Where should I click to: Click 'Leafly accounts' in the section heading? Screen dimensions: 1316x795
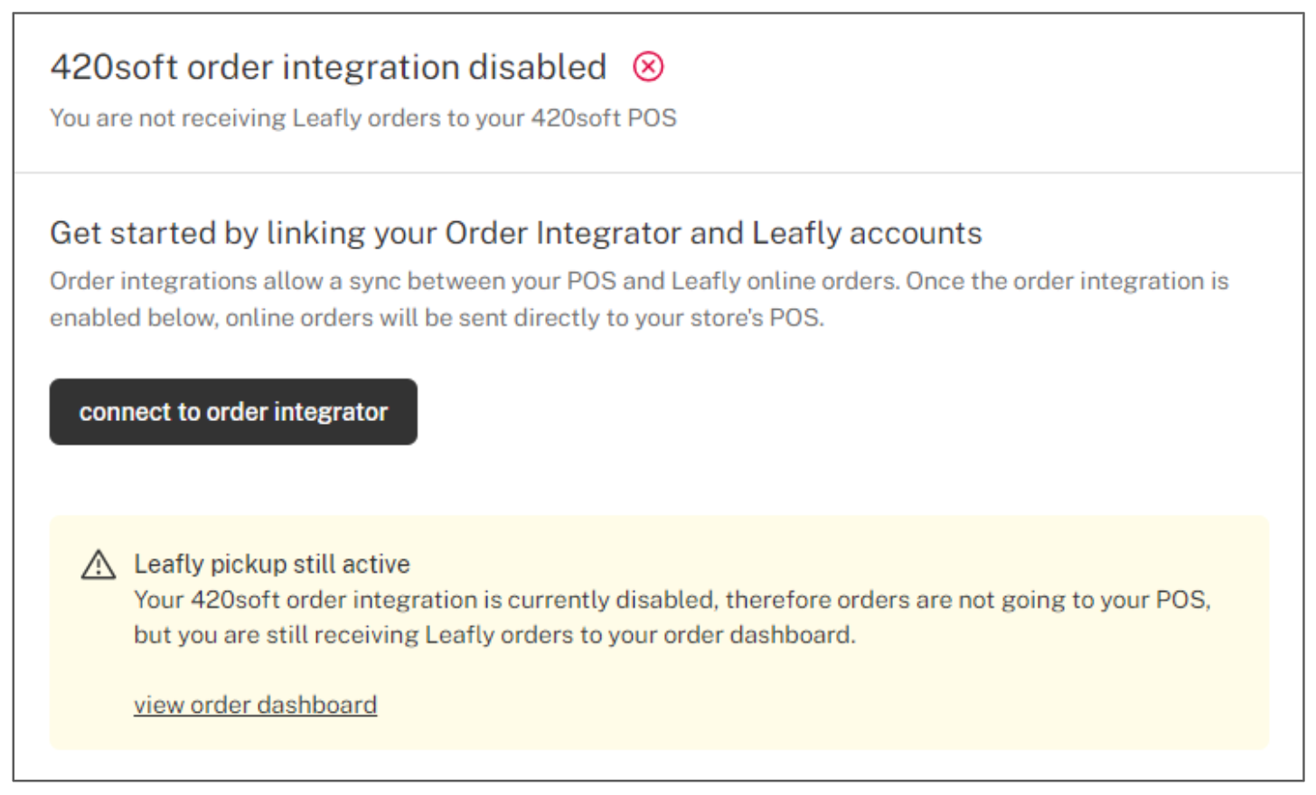point(867,233)
